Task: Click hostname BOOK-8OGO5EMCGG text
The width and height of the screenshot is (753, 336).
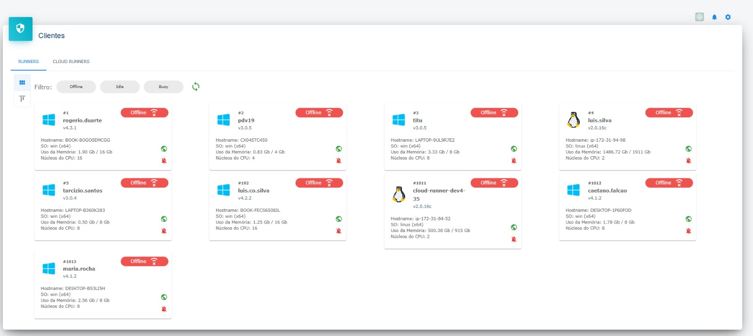Action: point(88,140)
